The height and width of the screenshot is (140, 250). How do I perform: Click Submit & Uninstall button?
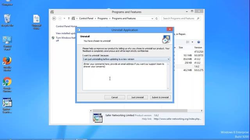[160, 97]
